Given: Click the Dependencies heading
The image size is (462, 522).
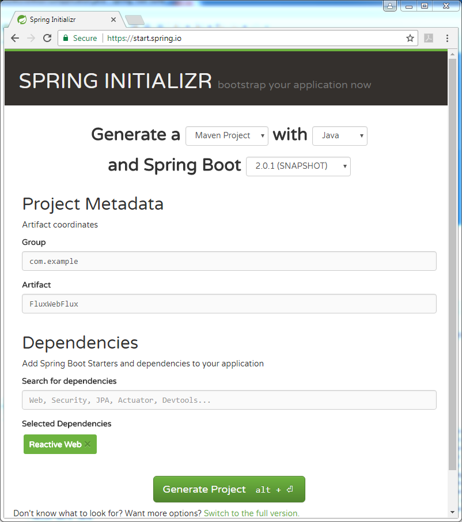Looking at the screenshot, I should (80, 343).
